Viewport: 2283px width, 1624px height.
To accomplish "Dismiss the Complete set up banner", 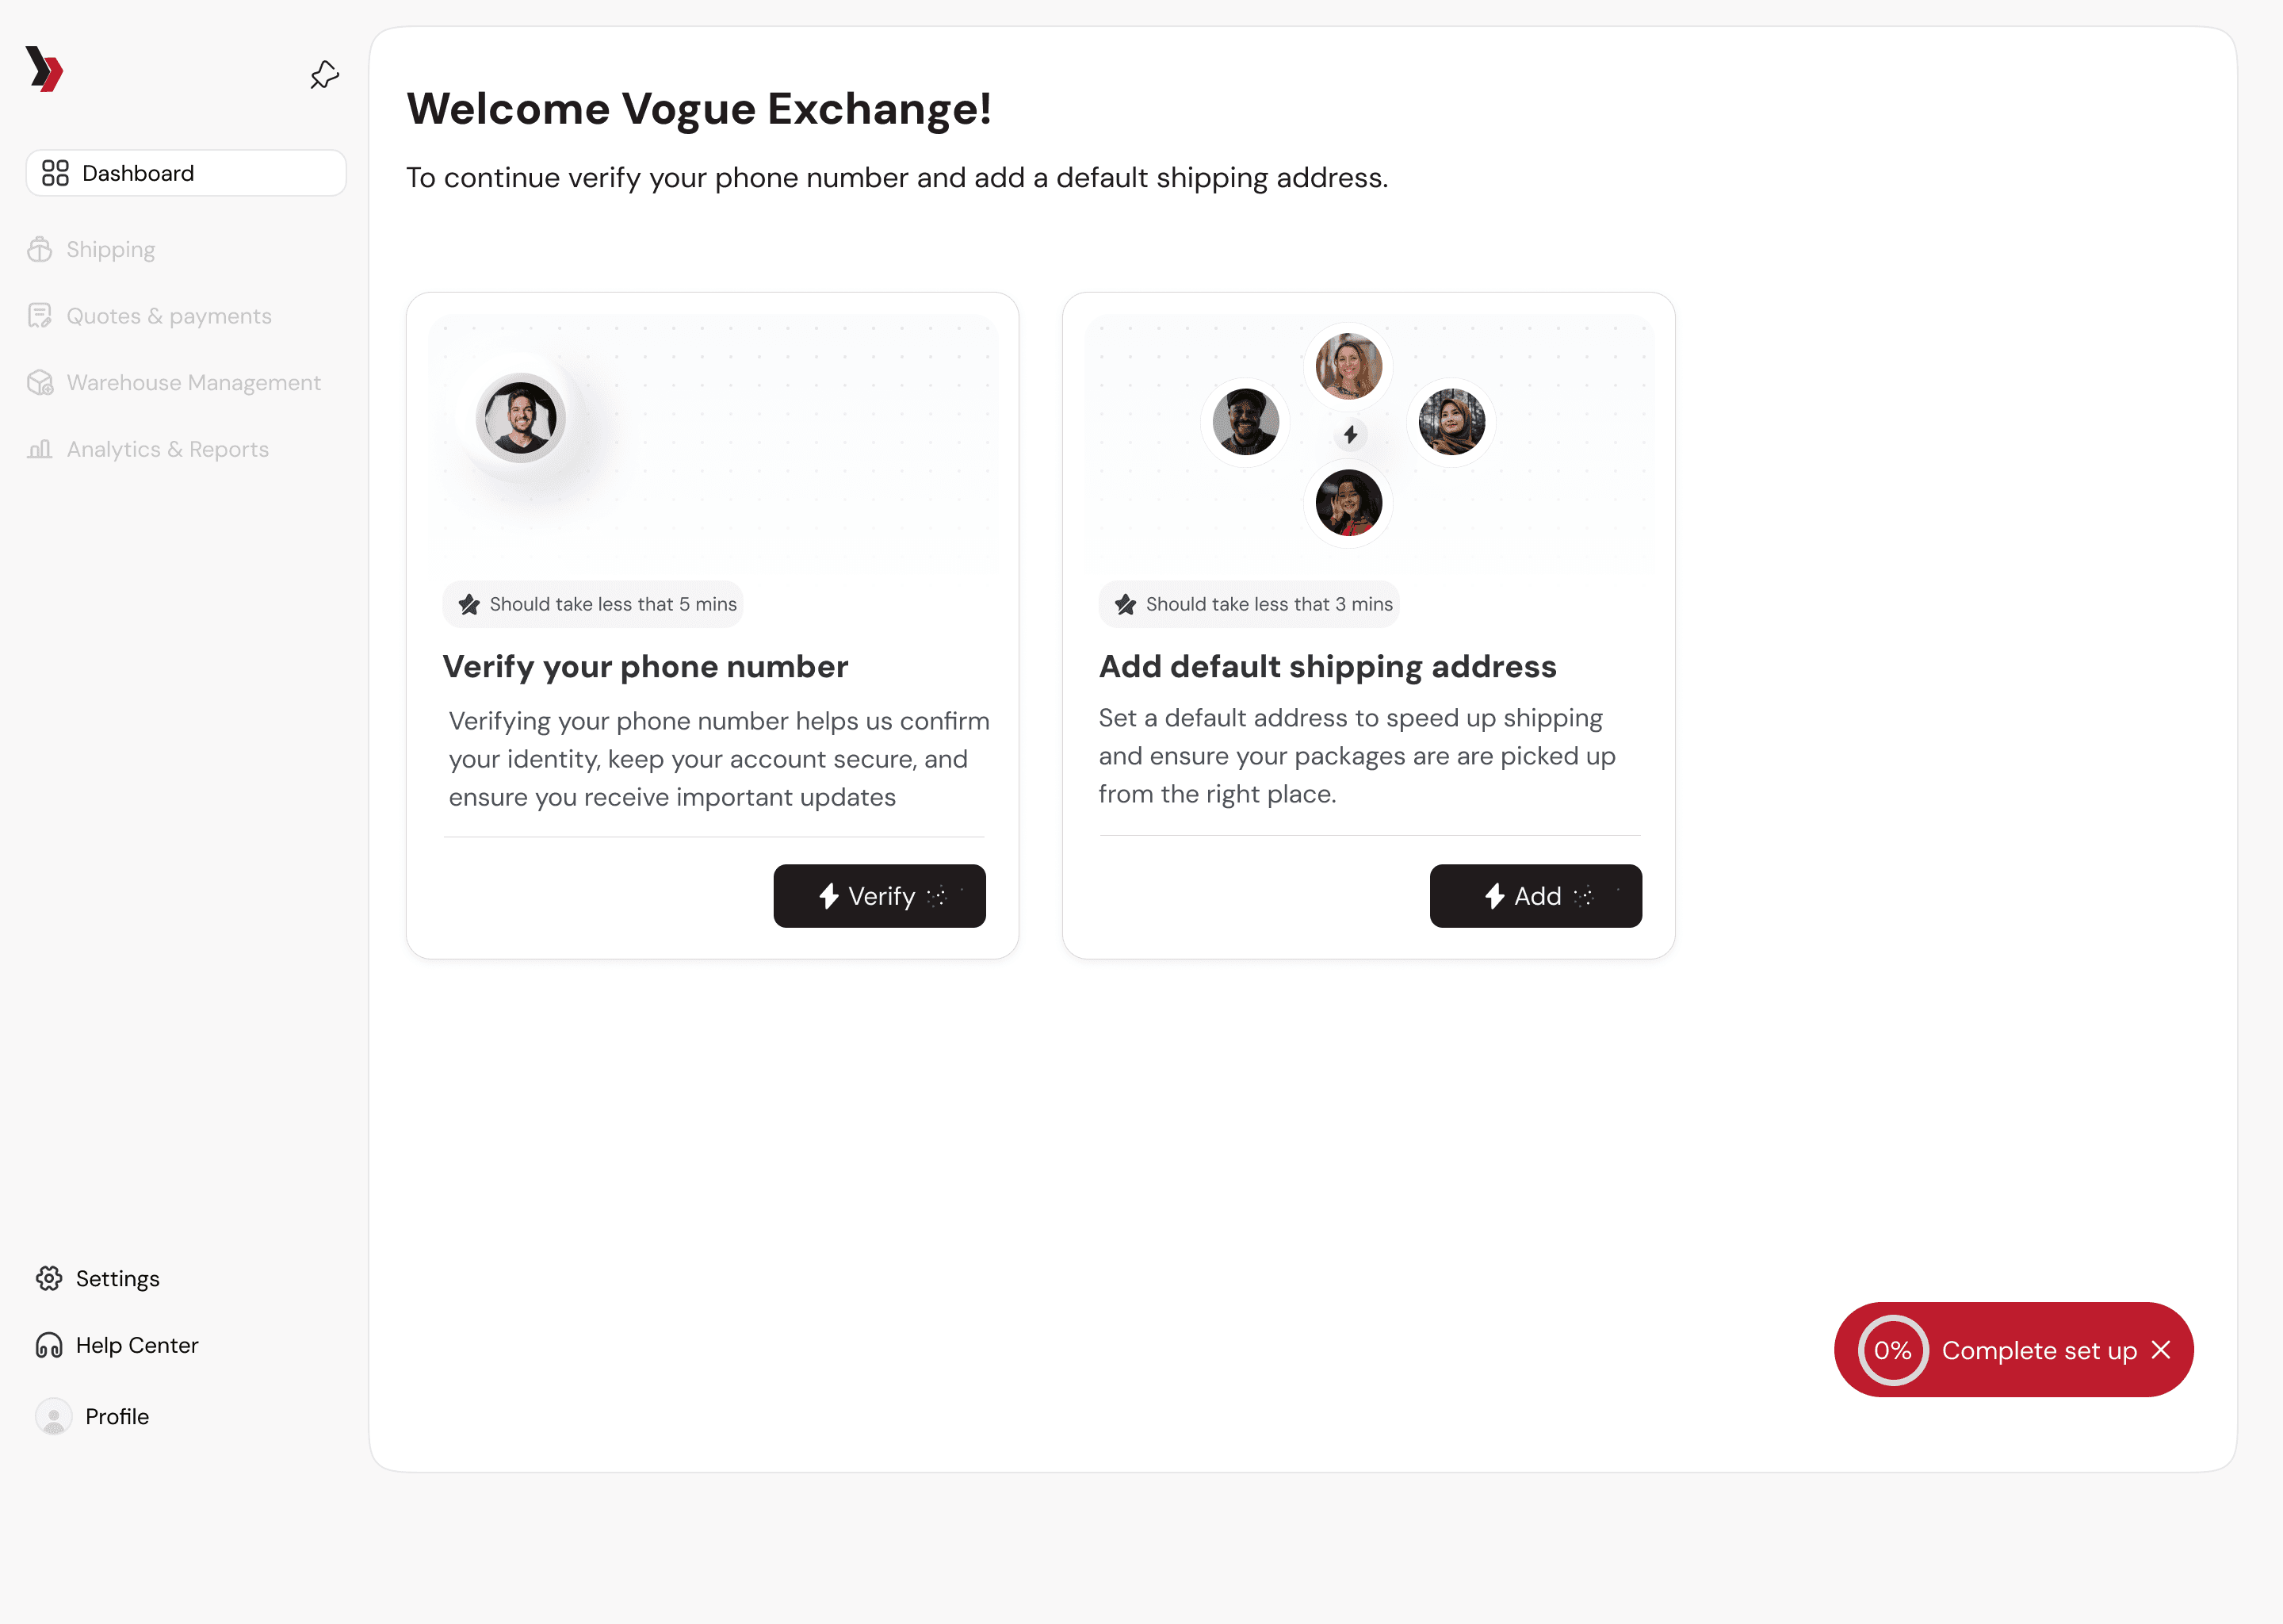I will (x=2161, y=1350).
